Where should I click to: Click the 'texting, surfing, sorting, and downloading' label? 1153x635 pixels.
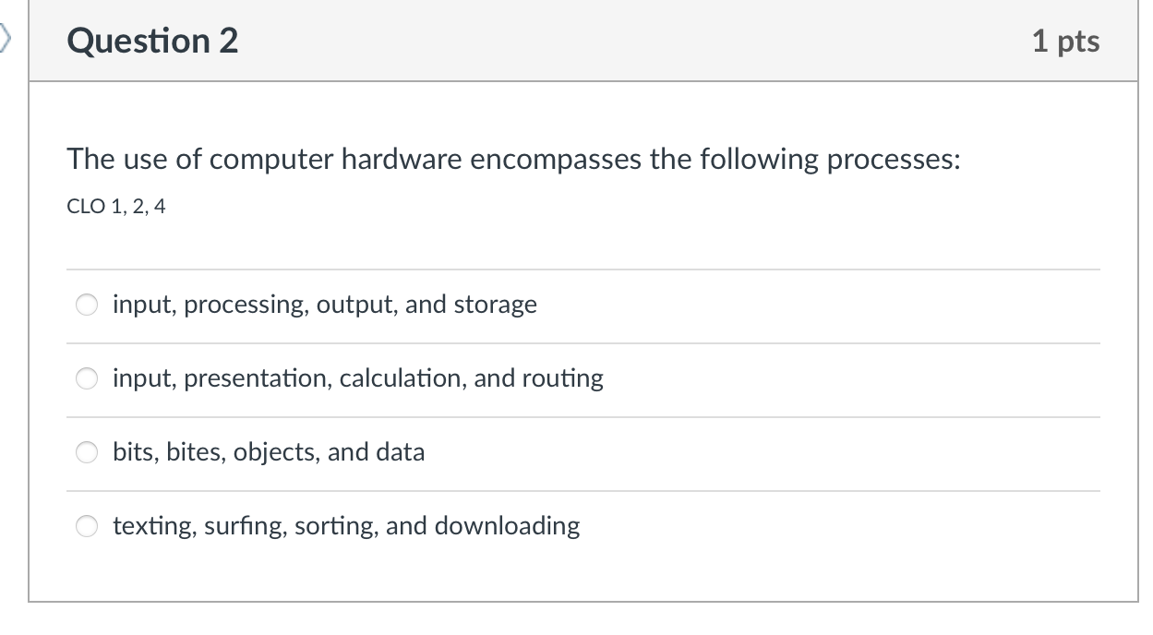tap(346, 526)
